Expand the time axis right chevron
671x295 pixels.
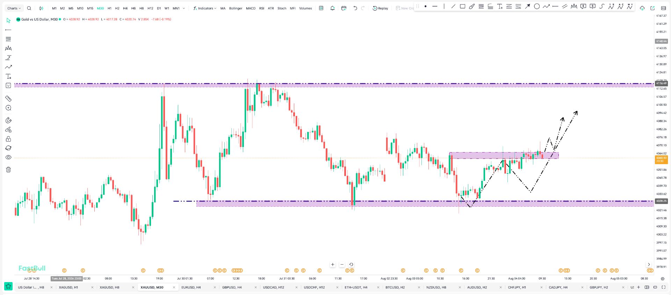[649, 265]
